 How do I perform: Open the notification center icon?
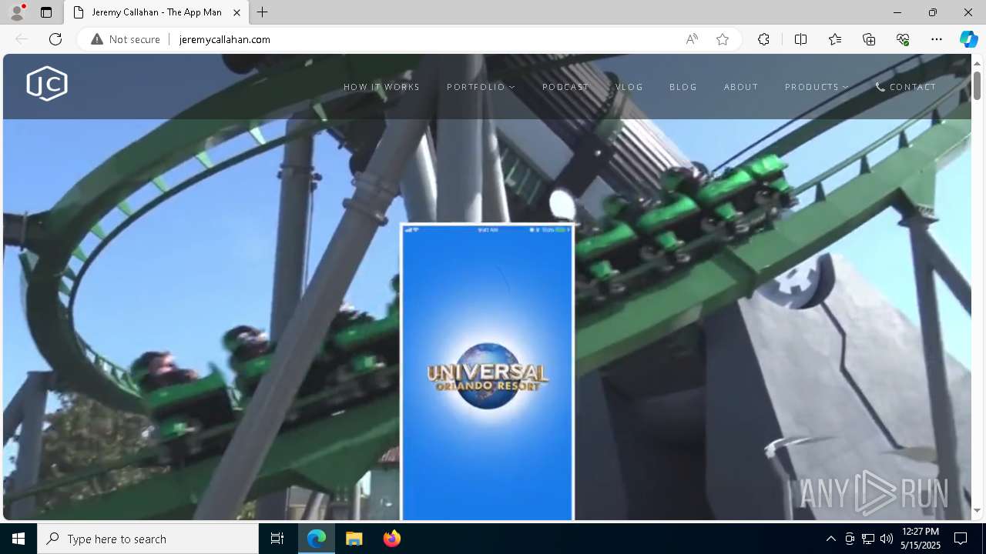961,539
